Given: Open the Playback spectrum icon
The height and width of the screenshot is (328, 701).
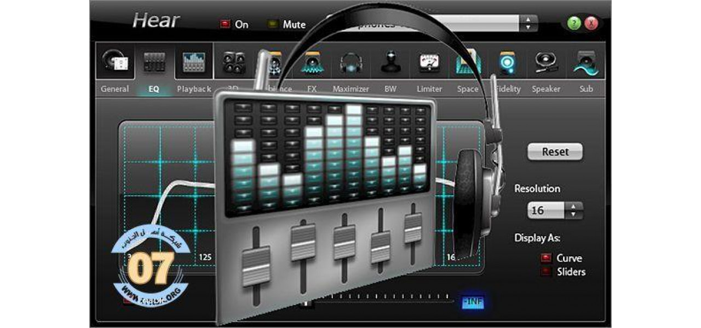Looking at the screenshot, I should tap(193, 62).
